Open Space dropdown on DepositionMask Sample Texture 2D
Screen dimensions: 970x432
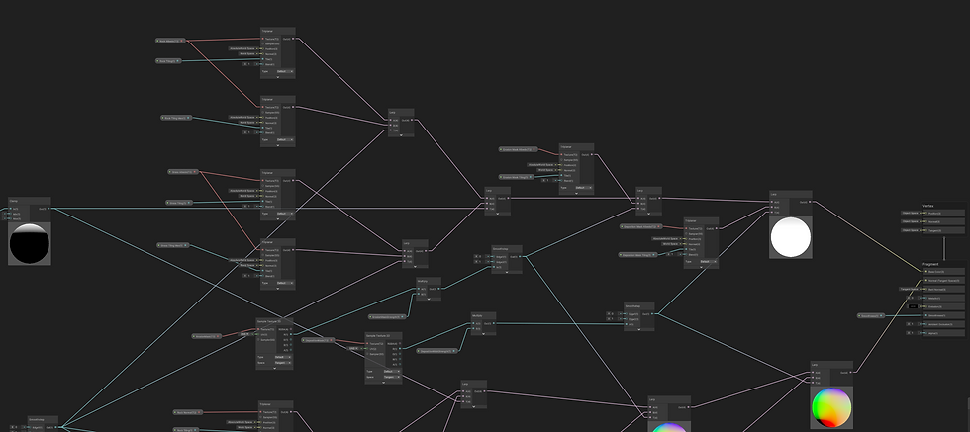[x=391, y=377]
